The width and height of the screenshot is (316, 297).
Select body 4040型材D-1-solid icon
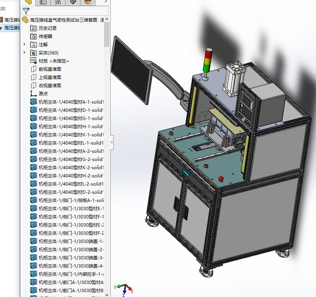(34, 110)
